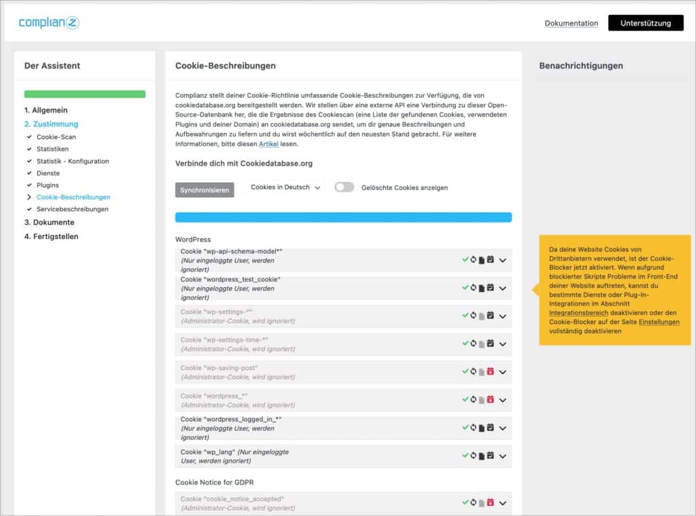Click the calendar icon in wordpress_test_cookie row

(490, 287)
